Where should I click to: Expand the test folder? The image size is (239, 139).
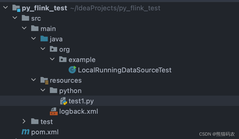tap(24, 121)
